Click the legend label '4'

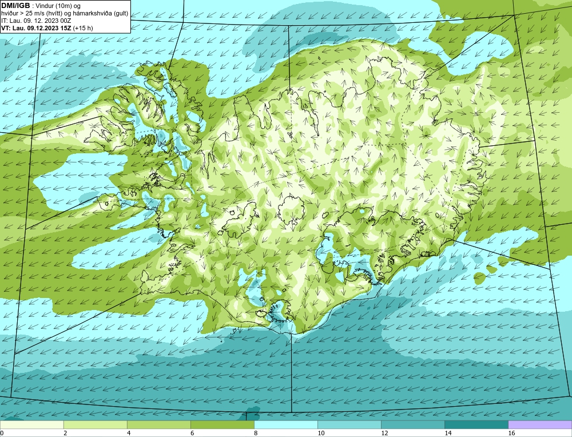tap(129, 433)
